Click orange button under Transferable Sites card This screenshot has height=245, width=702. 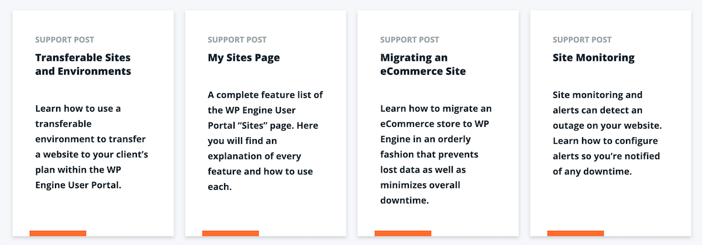[x=58, y=233]
